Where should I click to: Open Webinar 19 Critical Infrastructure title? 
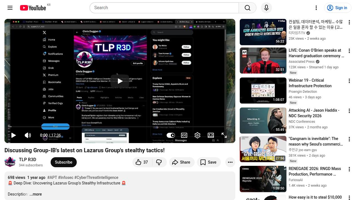(x=310, y=83)
